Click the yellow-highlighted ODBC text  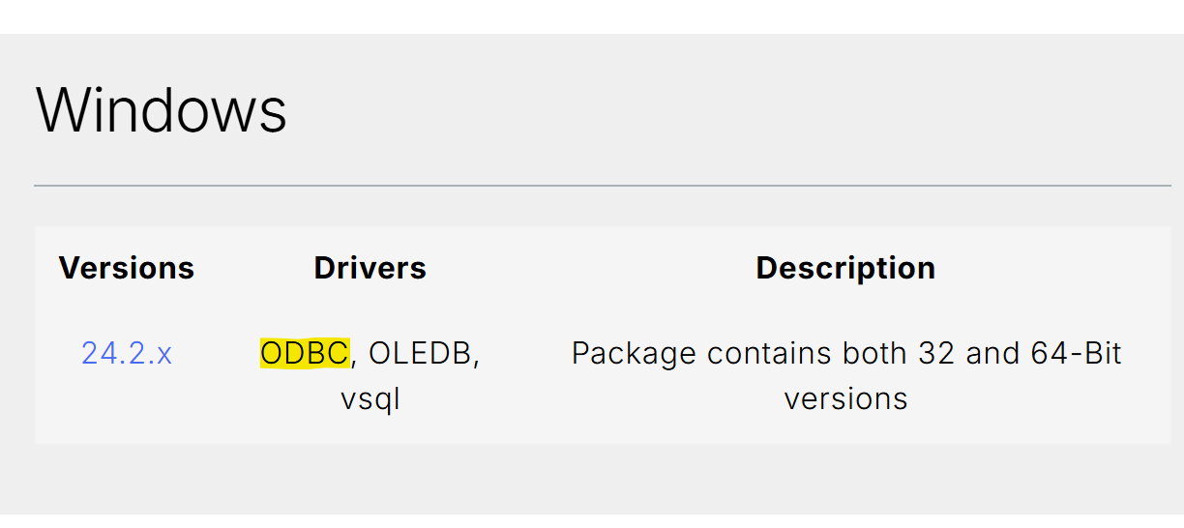(x=305, y=354)
